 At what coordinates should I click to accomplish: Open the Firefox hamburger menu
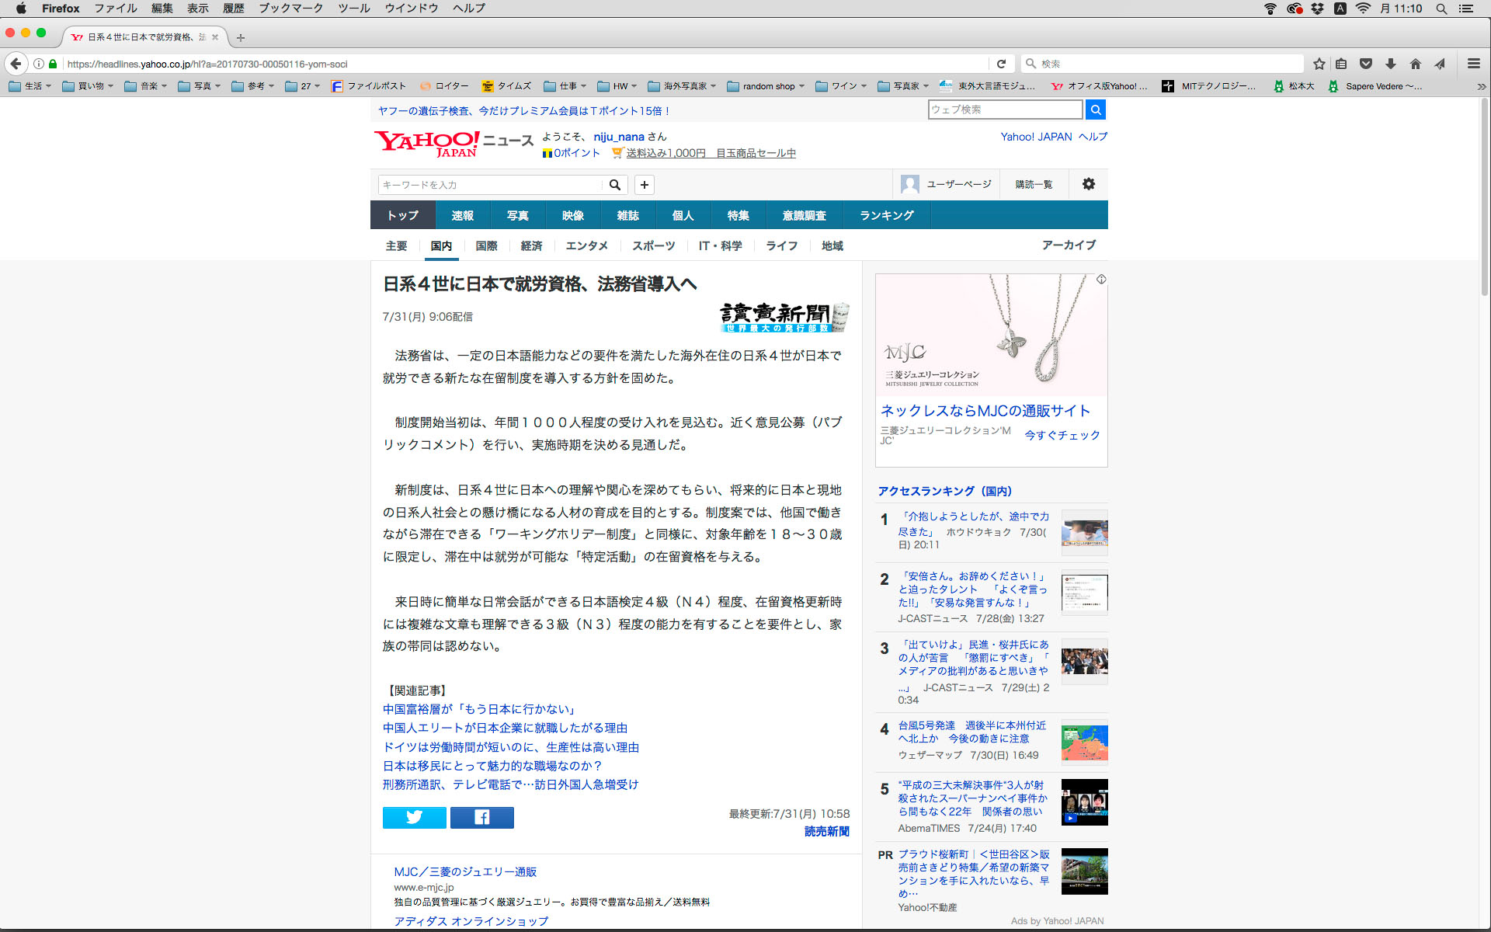tap(1473, 64)
